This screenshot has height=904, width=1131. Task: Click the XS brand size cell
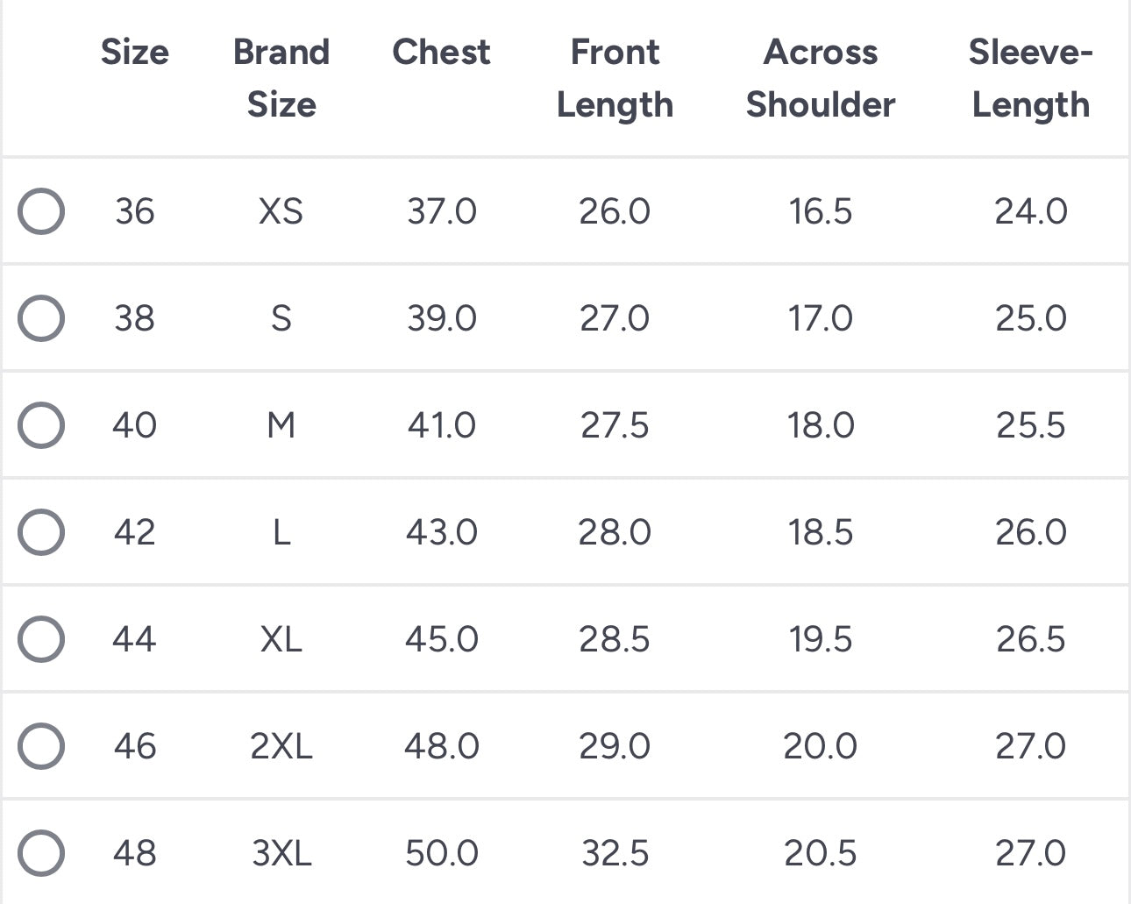click(281, 211)
